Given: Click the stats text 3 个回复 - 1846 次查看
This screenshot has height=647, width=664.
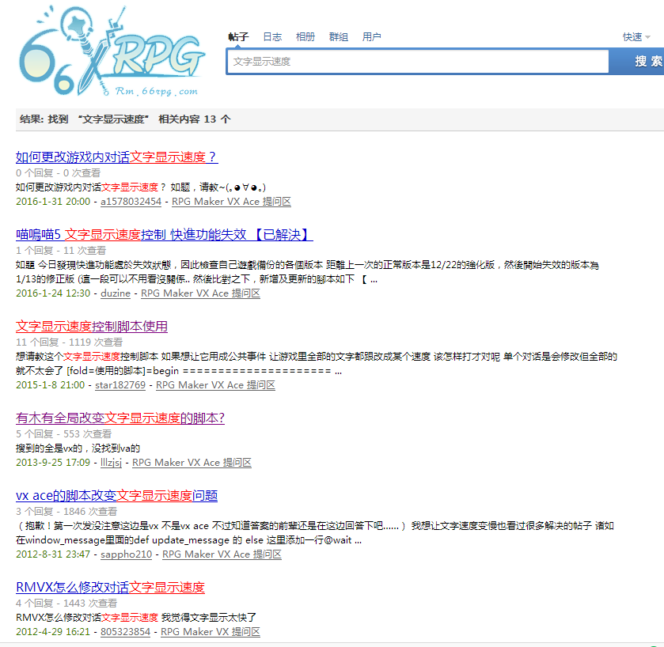Looking at the screenshot, I should pyautogui.click(x=66, y=511).
